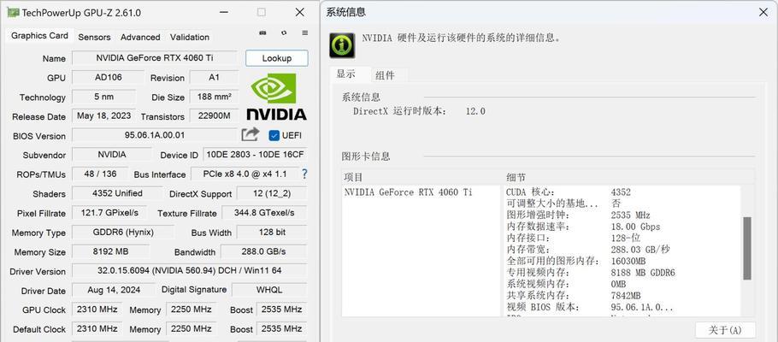Viewport: 778px width, 342px height.
Task: Click the Bus Interface field PCIe x8 4.0
Action: 245,174
